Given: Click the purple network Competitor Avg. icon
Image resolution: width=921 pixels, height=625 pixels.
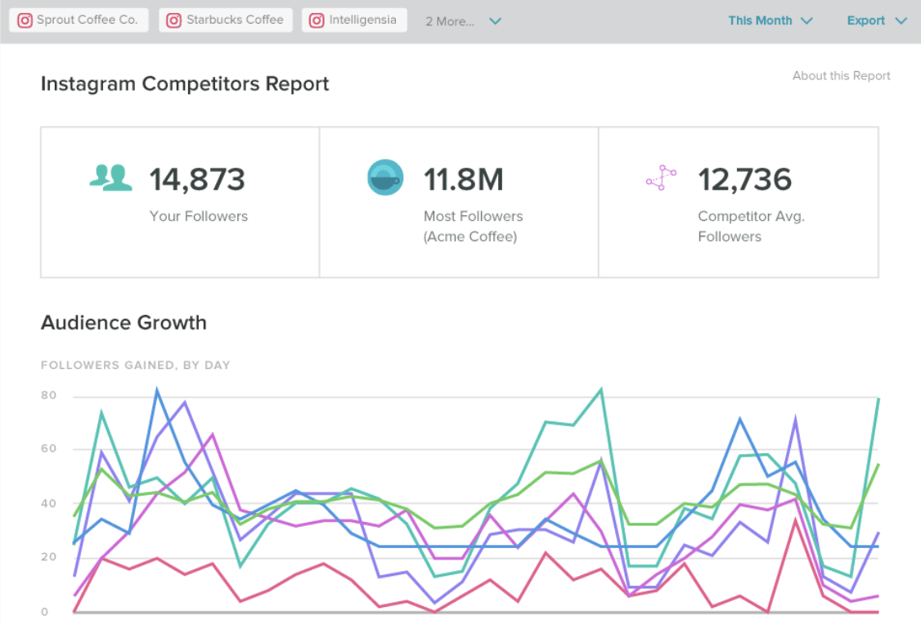Looking at the screenshot, I should (x=661, y=178).
